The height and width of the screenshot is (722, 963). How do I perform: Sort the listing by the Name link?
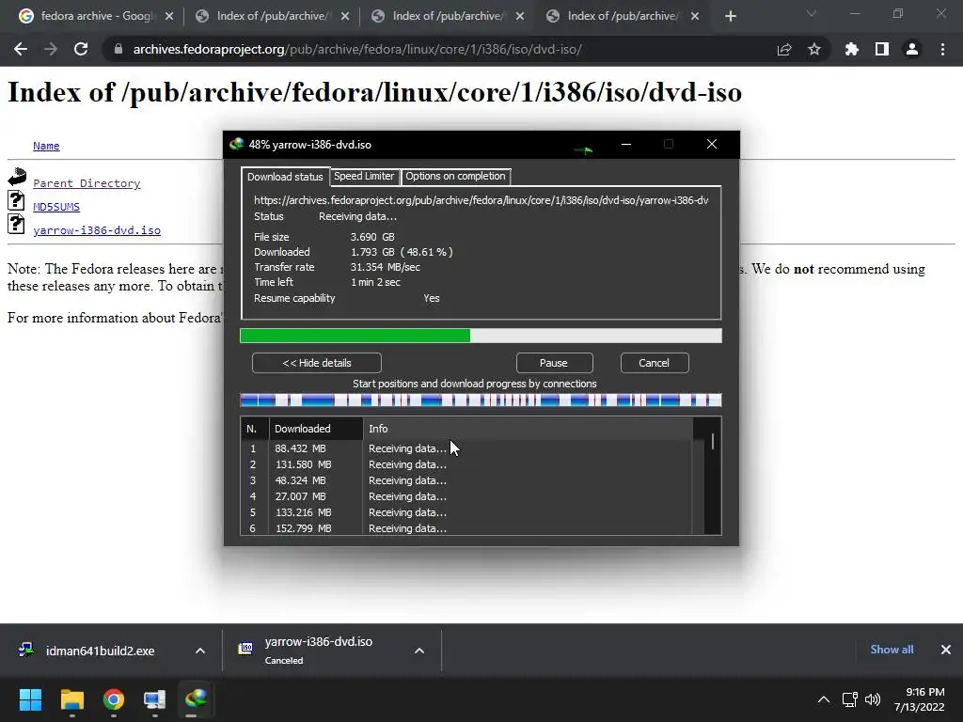[x=46, y=146]
